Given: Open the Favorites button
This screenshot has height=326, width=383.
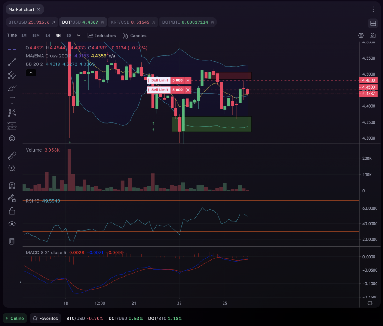Looking at the screenshot, I should [x=45, y=318].
